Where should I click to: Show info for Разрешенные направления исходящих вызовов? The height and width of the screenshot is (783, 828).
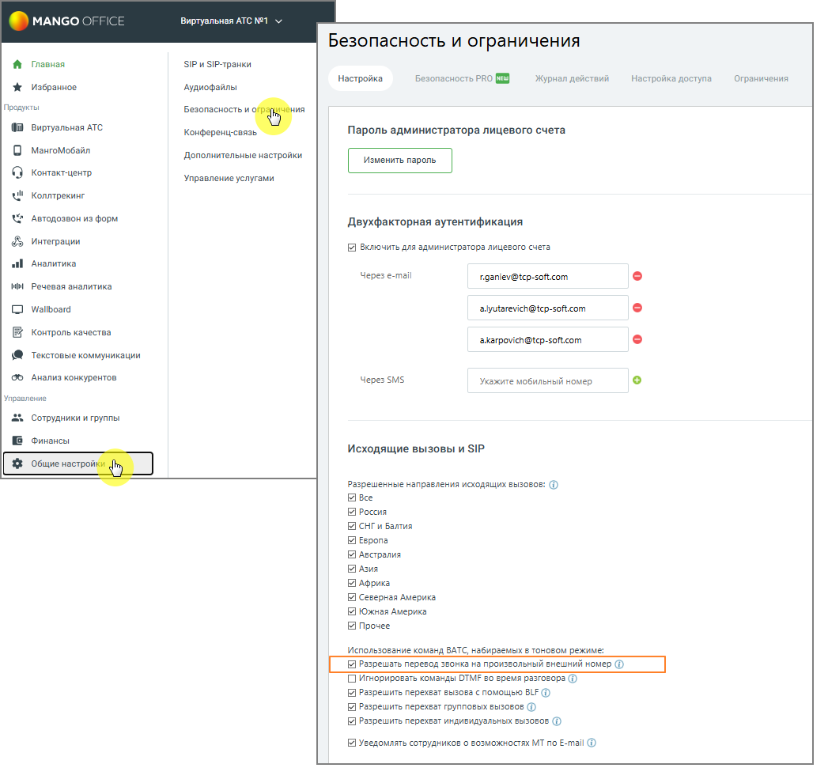[x=554, y=485]
